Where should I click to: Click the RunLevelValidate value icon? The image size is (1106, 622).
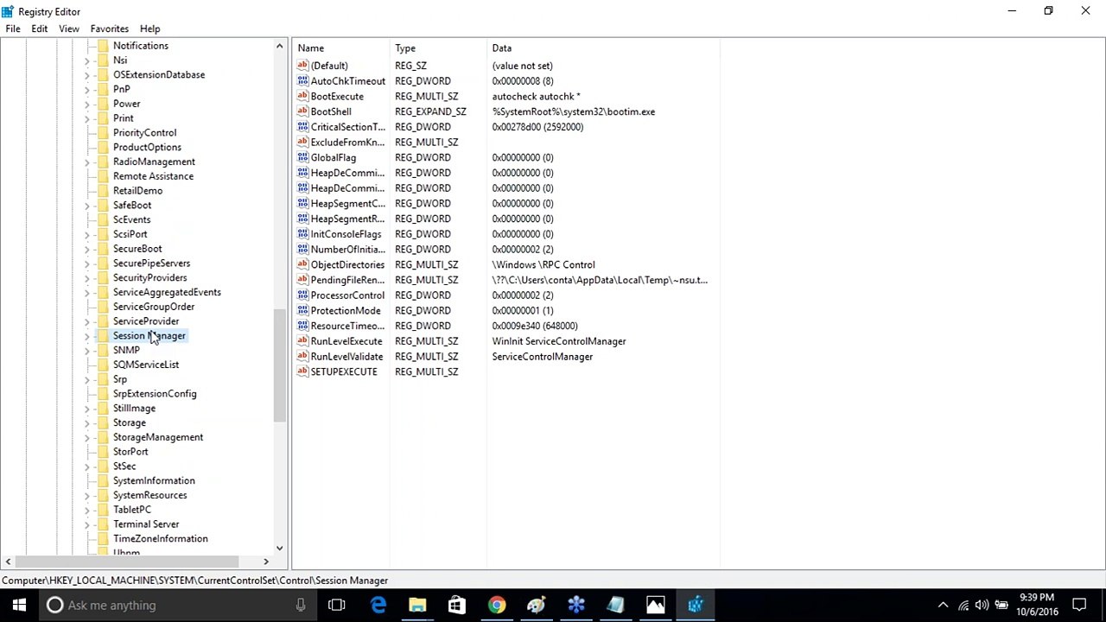(x=302, y=356)
